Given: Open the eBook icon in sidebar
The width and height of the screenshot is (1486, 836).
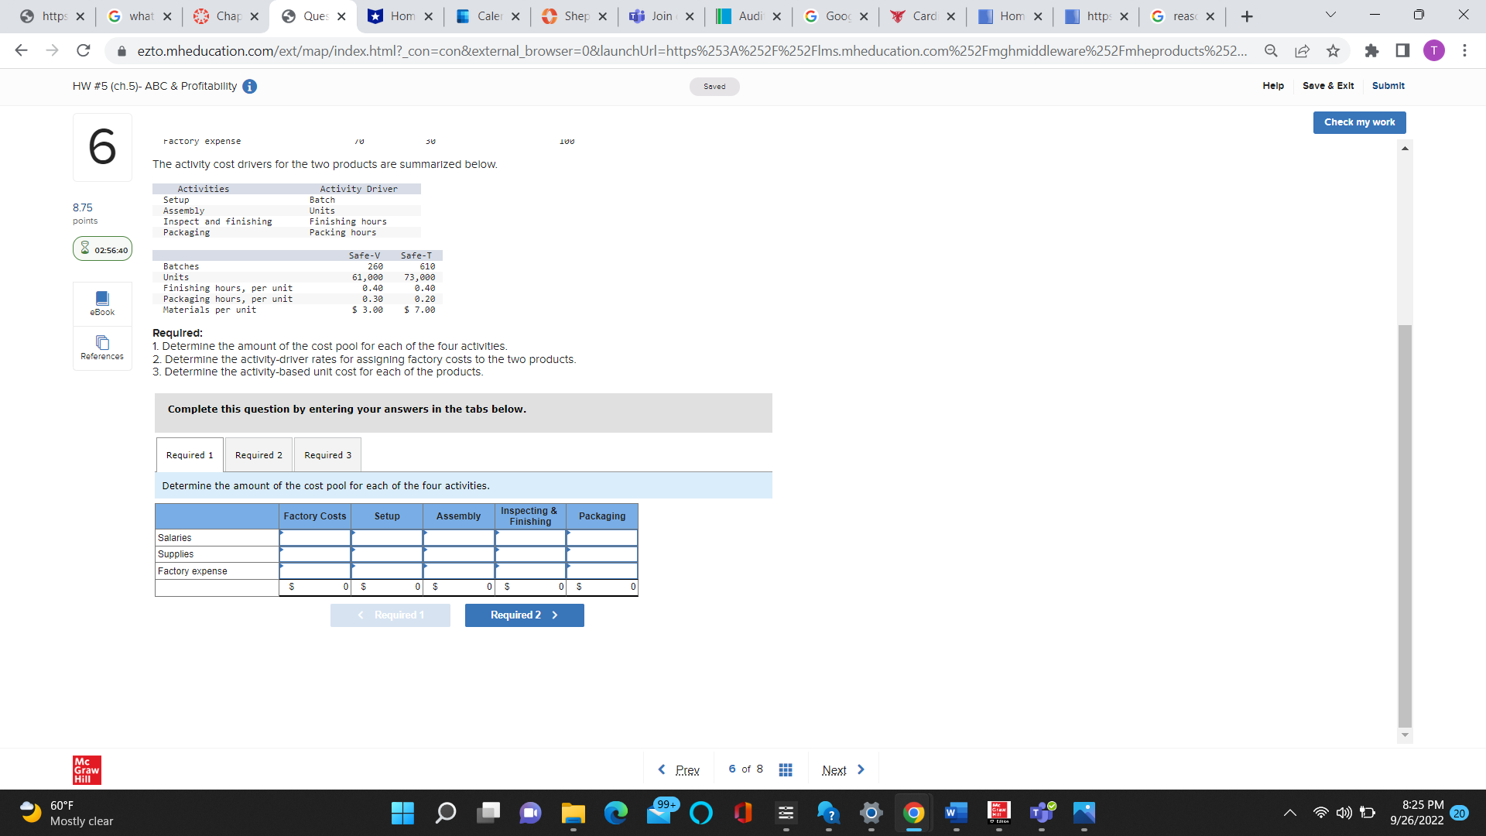Looking at the screenshot, I should coord(102,303).
